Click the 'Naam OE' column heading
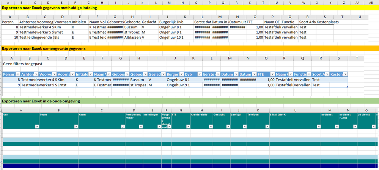 (x=272, y=22)
